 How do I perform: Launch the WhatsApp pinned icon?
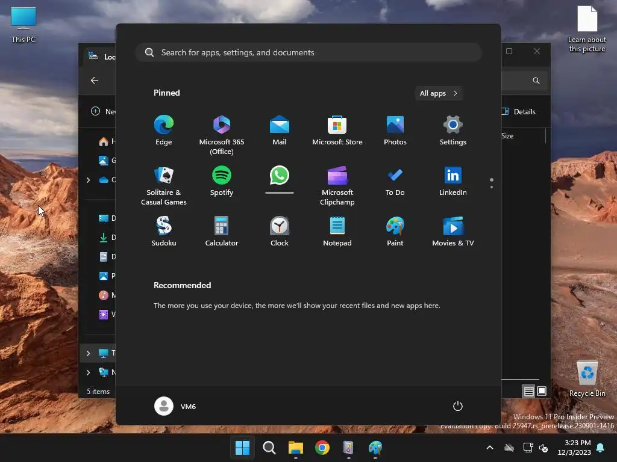tap(280, 176)
